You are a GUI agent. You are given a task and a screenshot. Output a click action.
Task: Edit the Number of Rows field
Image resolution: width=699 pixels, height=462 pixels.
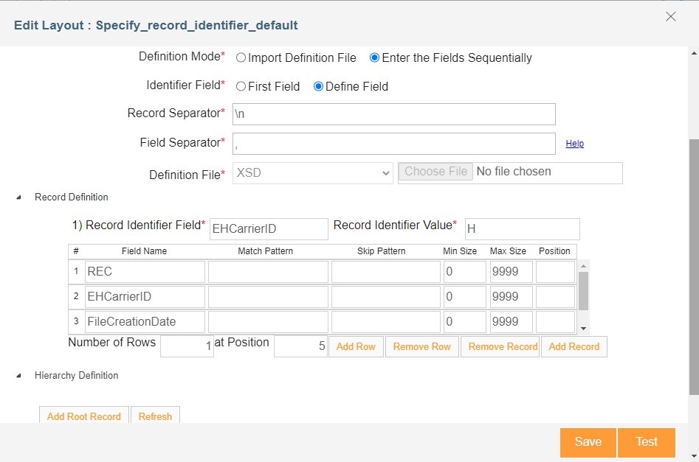tap(187, 346)
